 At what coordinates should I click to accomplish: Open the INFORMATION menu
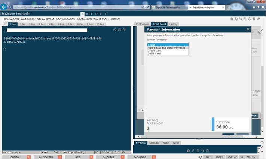click(84, 19)
